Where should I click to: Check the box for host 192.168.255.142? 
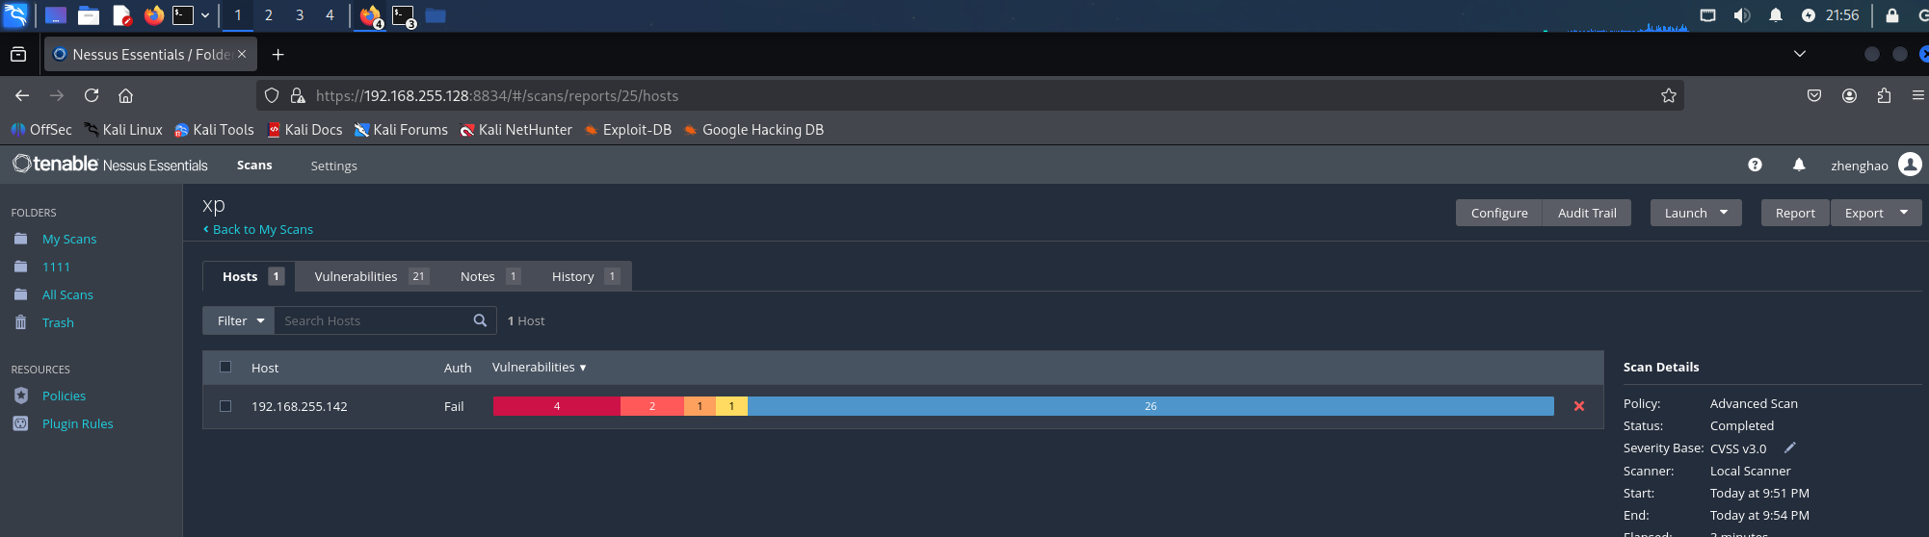pyautogui.click(x=225, y=406)
